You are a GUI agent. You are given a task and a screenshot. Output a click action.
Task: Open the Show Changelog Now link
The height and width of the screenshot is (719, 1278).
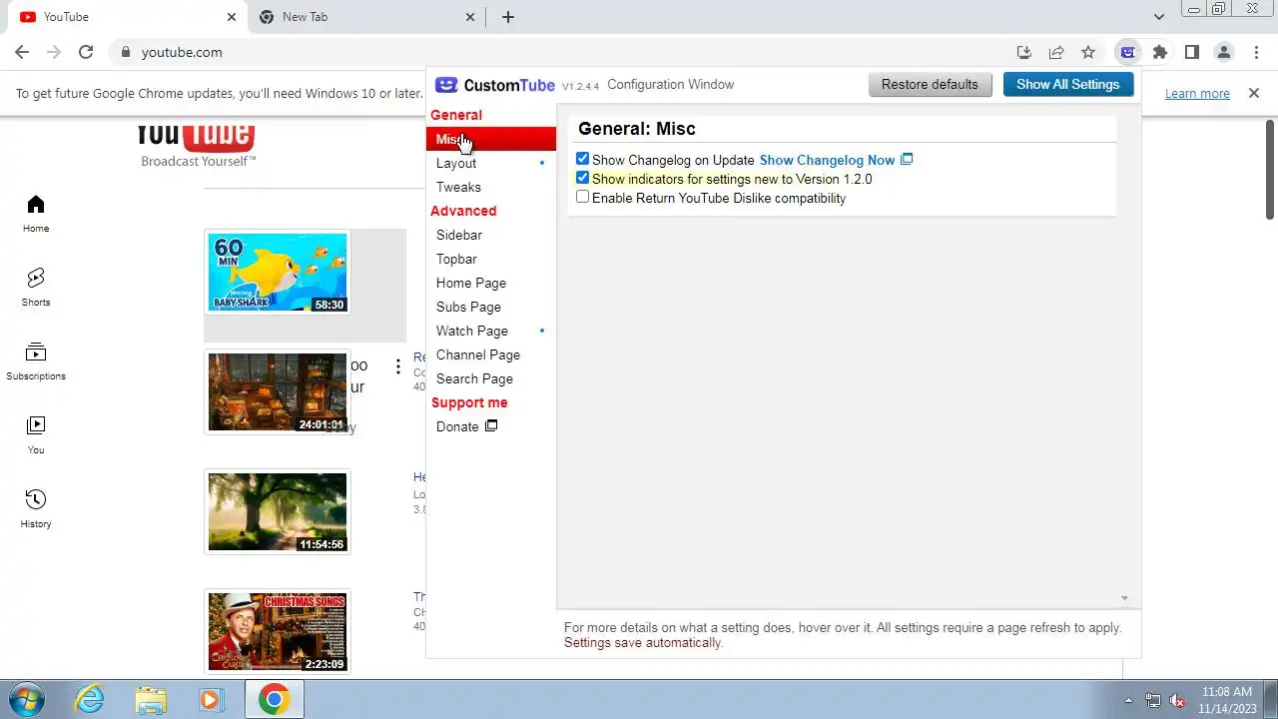[x=836, y=160]
